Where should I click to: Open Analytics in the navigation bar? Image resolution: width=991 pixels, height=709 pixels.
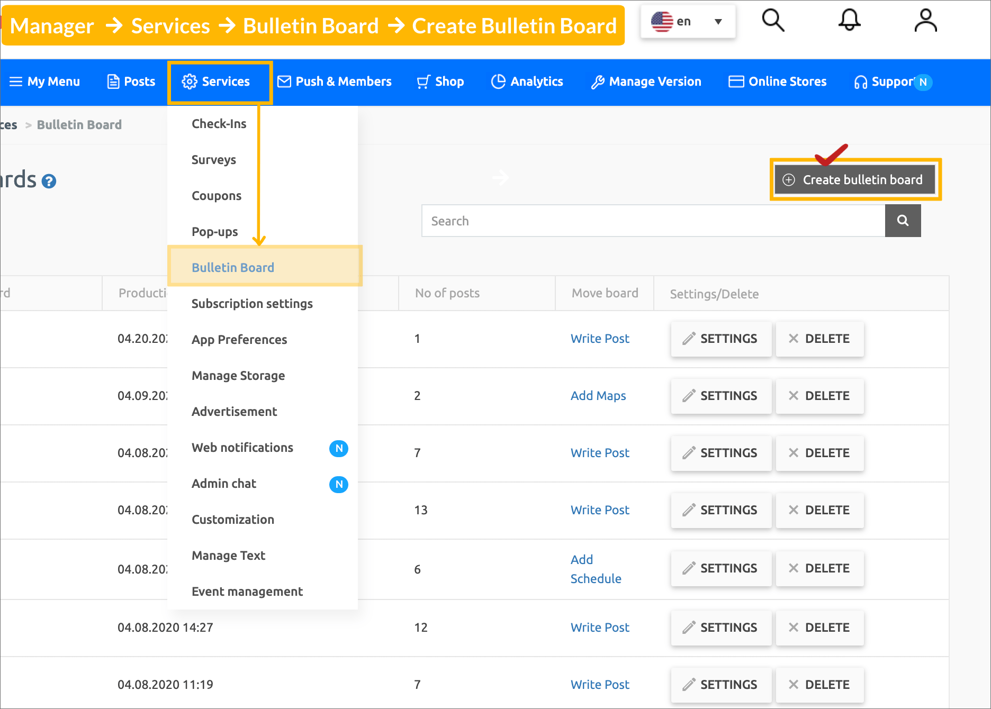coord(527,81)
